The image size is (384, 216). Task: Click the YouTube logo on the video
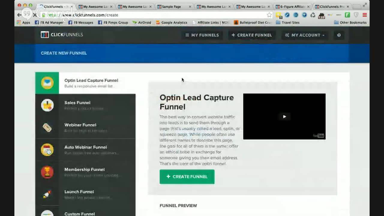coord(319,136)
